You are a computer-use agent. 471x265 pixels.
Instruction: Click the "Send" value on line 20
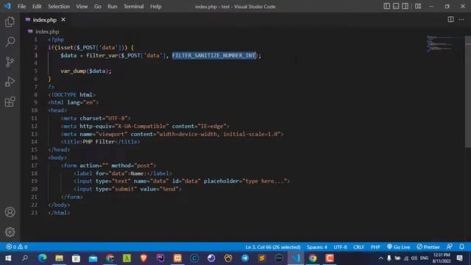(169, 189)
